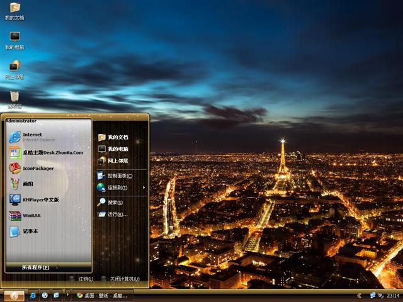Launch KMPlayer中文版
The image size is (403, 302).
(40, 199)
